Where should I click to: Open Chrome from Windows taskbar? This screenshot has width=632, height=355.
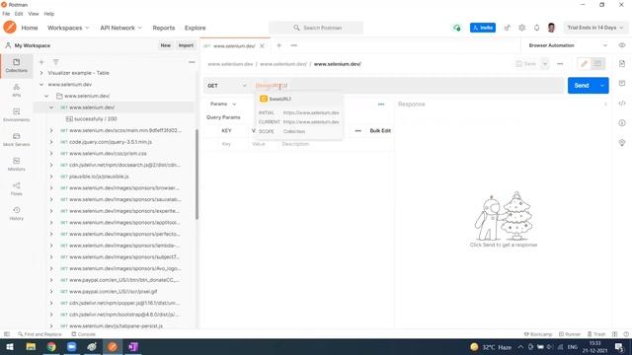point(51,346)
